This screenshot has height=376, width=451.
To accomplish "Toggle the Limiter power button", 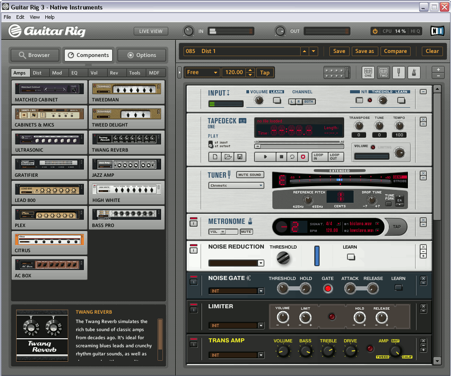I will point(193,310).
